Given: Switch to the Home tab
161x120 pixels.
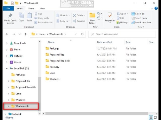Looking at the screenshot, I should pyautogui.click(x=20, y=8).
